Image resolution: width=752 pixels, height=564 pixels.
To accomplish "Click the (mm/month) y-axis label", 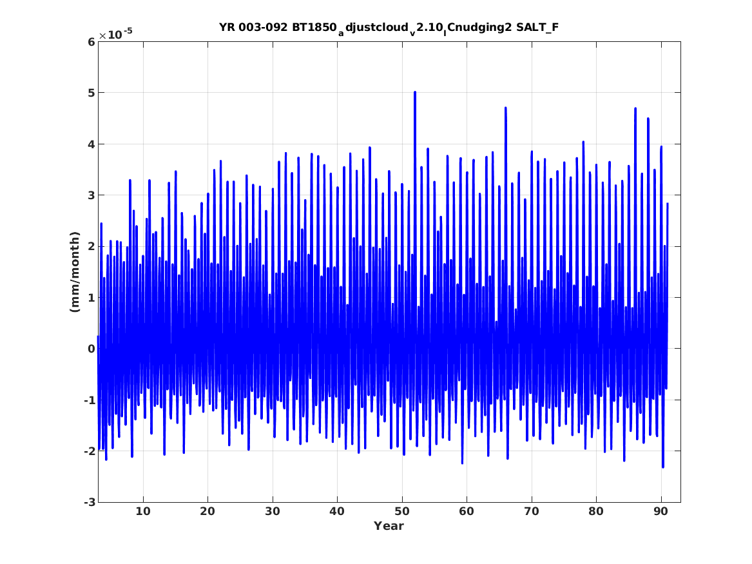I will pos(74,272).
